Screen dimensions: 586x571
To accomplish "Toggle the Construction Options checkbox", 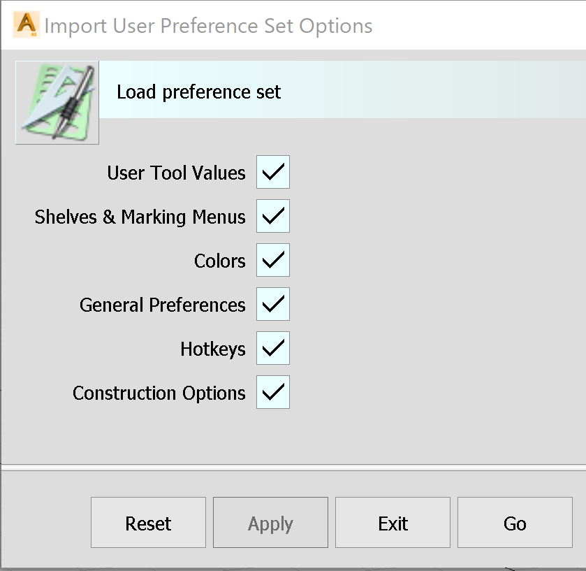I will (272, 392).
